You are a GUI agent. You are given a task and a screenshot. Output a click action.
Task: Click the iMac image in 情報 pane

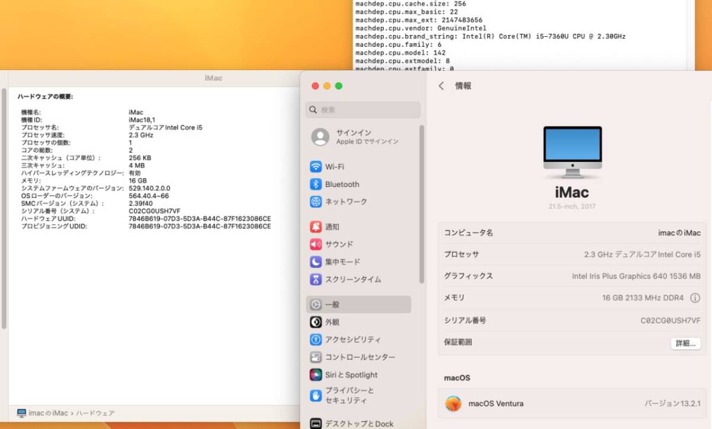click(x=573, y=152)
